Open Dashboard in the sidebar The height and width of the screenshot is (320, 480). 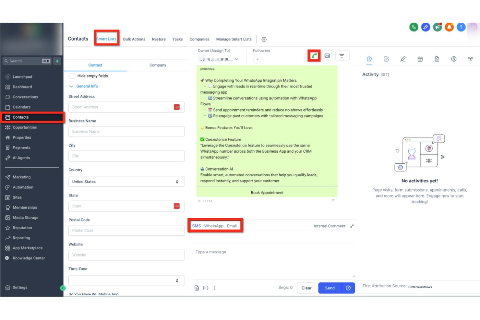pyautogui.click(x=22, y=87)
